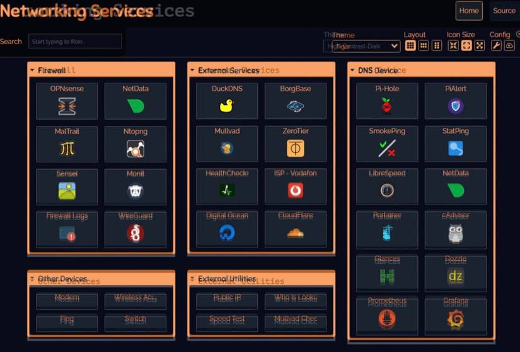
Task: Open the Glances tile
Action: coord(387,273)
